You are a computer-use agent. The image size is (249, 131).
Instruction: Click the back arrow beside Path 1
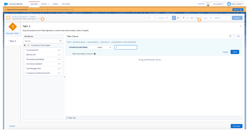(241, 26)
